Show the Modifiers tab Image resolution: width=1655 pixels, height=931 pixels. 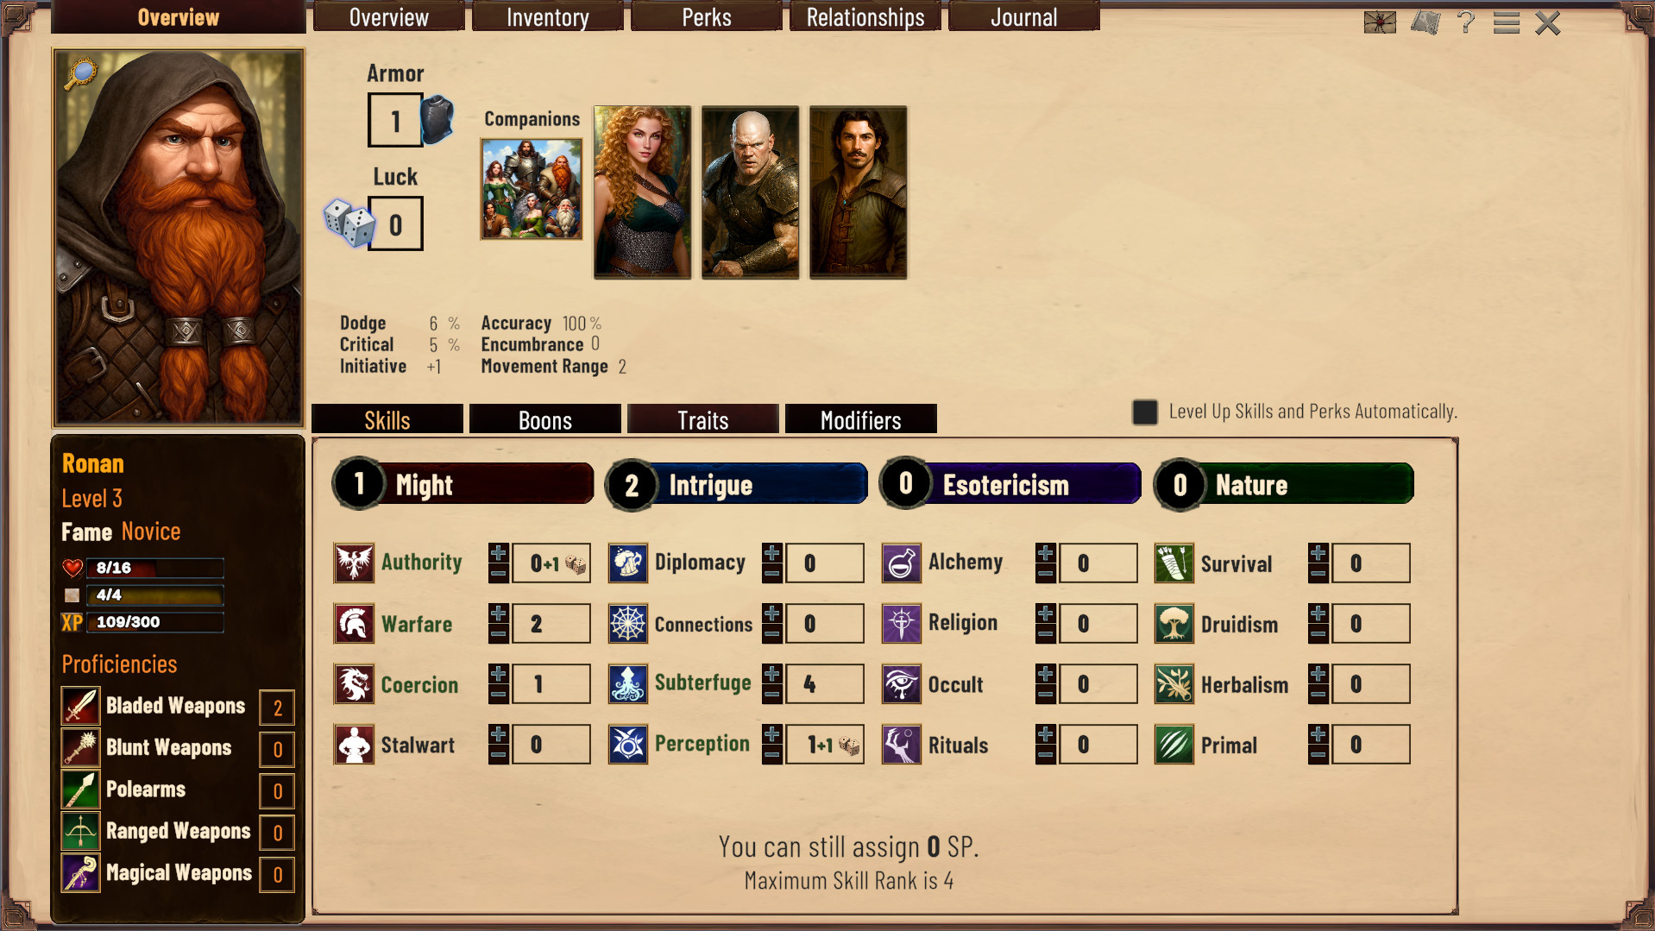[x=860, y=419]
